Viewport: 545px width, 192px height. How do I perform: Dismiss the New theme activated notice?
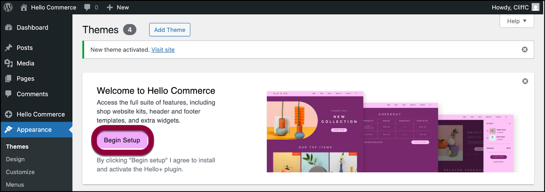pos(525,50)
